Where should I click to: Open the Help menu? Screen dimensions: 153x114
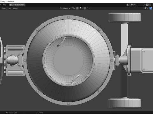click(x=4, y=5)
